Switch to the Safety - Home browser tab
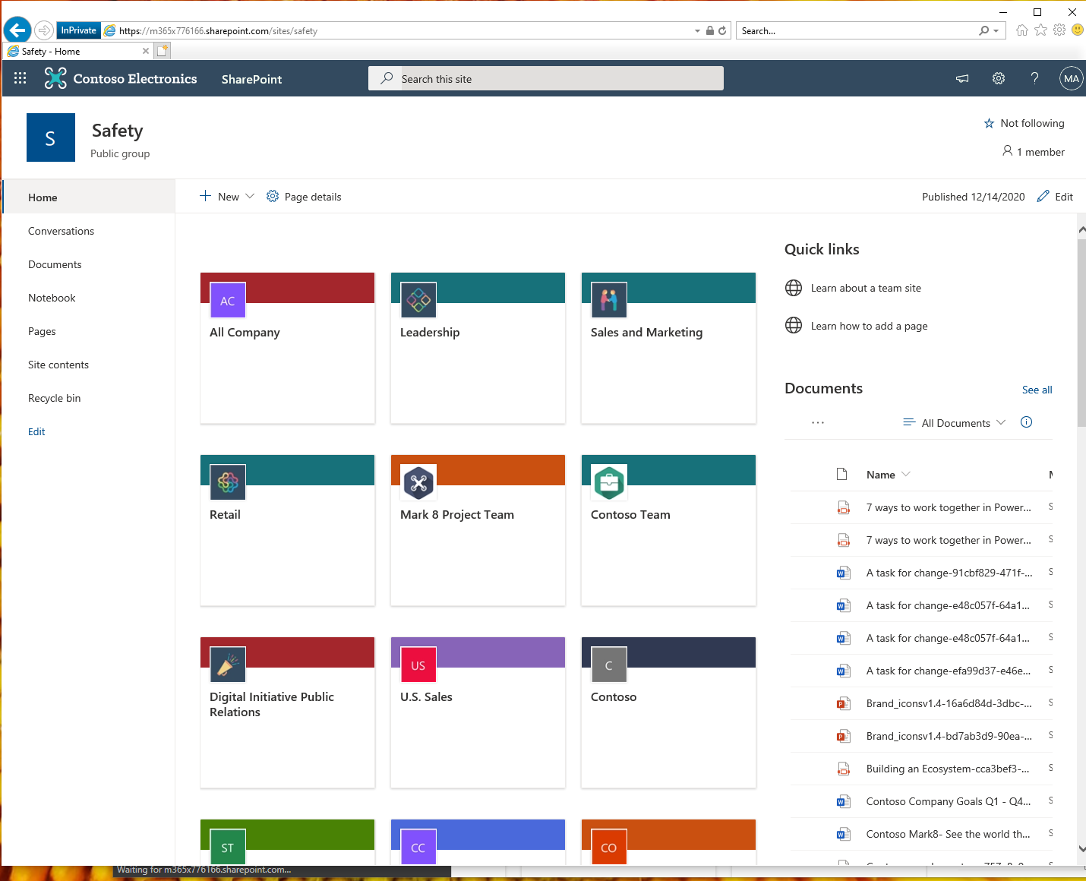1086x881 pixels. click(68, 51)
